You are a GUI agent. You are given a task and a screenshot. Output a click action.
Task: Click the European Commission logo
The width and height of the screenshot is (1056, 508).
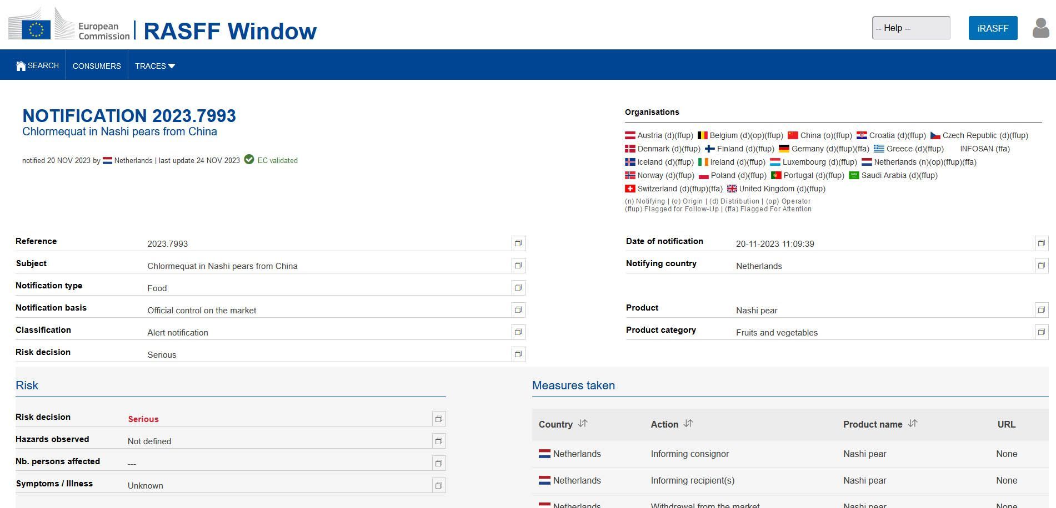[x=69, y=24]
